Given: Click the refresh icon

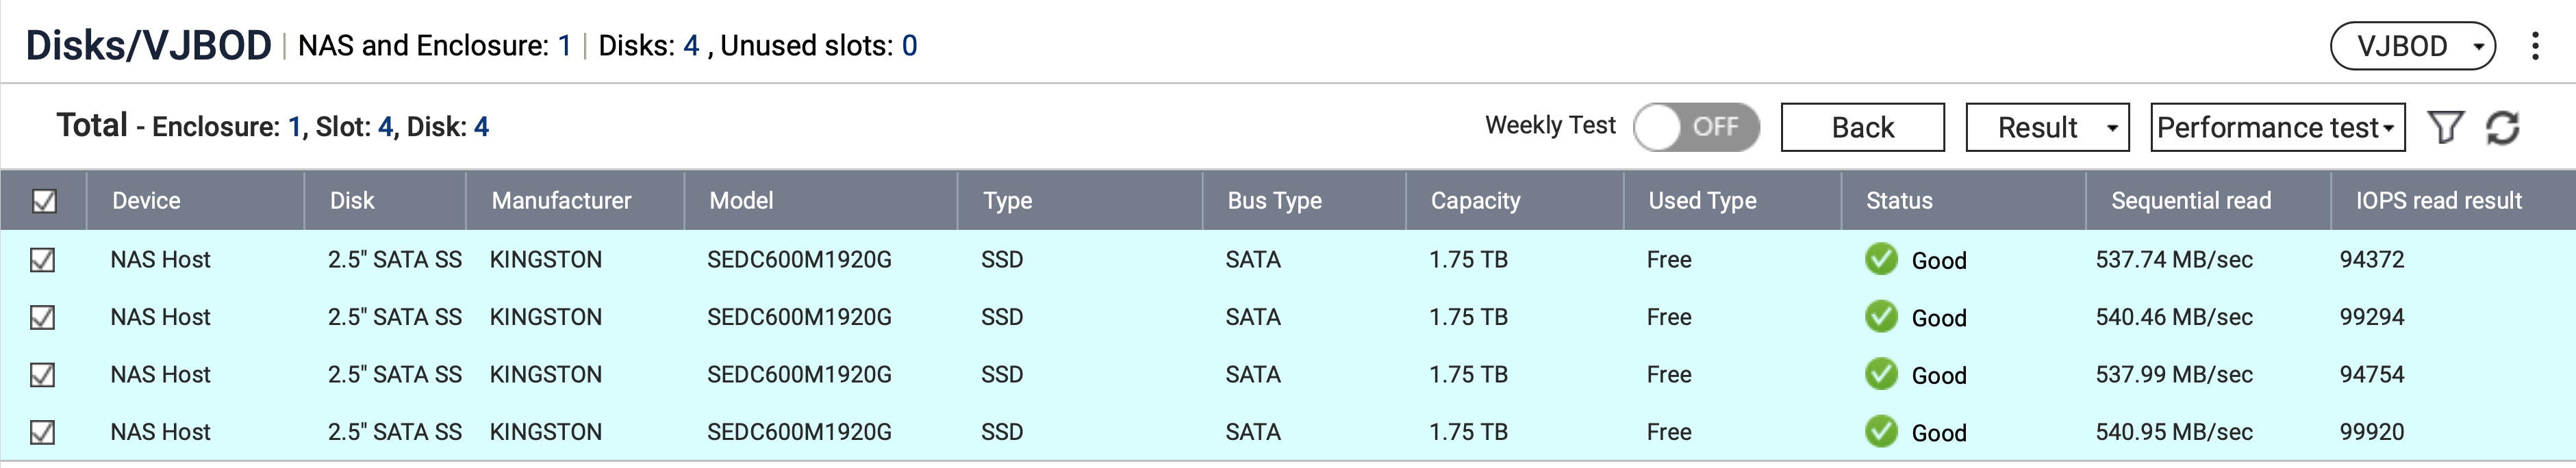Looking at the screenshot, I should (x=2503, y=127).
